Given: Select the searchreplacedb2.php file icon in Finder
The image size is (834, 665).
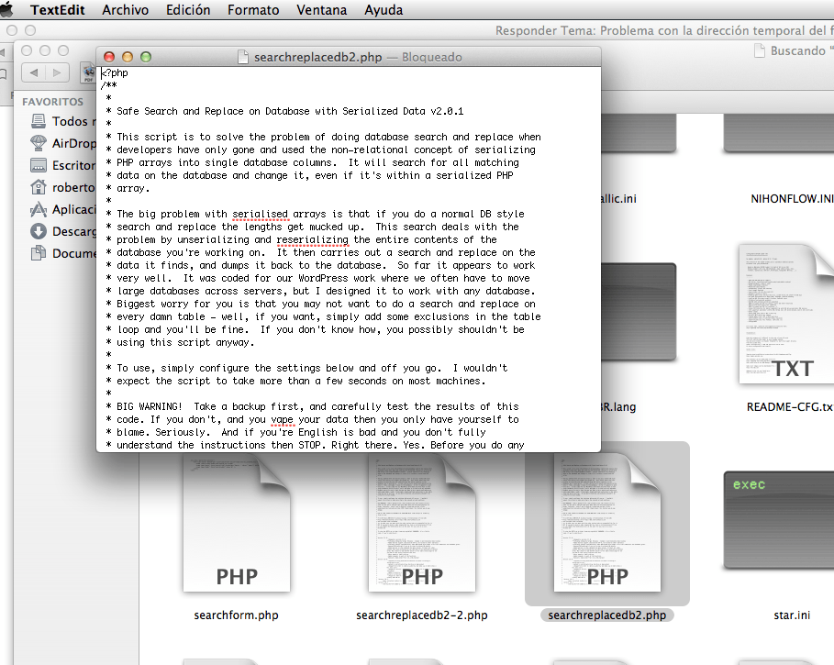Looking at the screenshot, I should pyautogui.click(x=606, y=523).
